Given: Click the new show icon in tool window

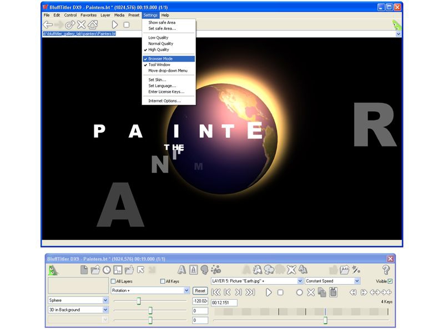Looking at the screenshot, I should (x=84, y=270).
